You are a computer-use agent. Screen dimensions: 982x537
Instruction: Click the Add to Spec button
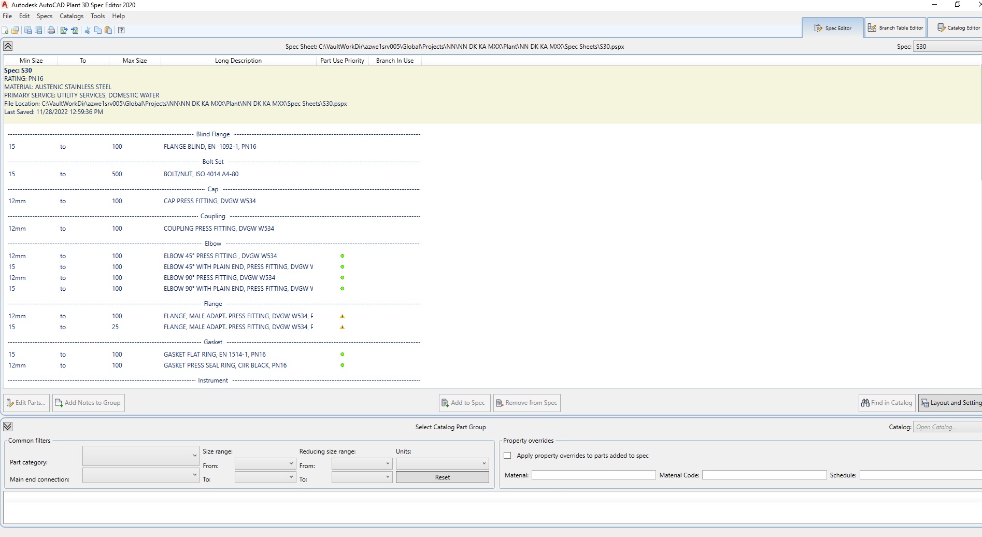(x=464, y=403)
